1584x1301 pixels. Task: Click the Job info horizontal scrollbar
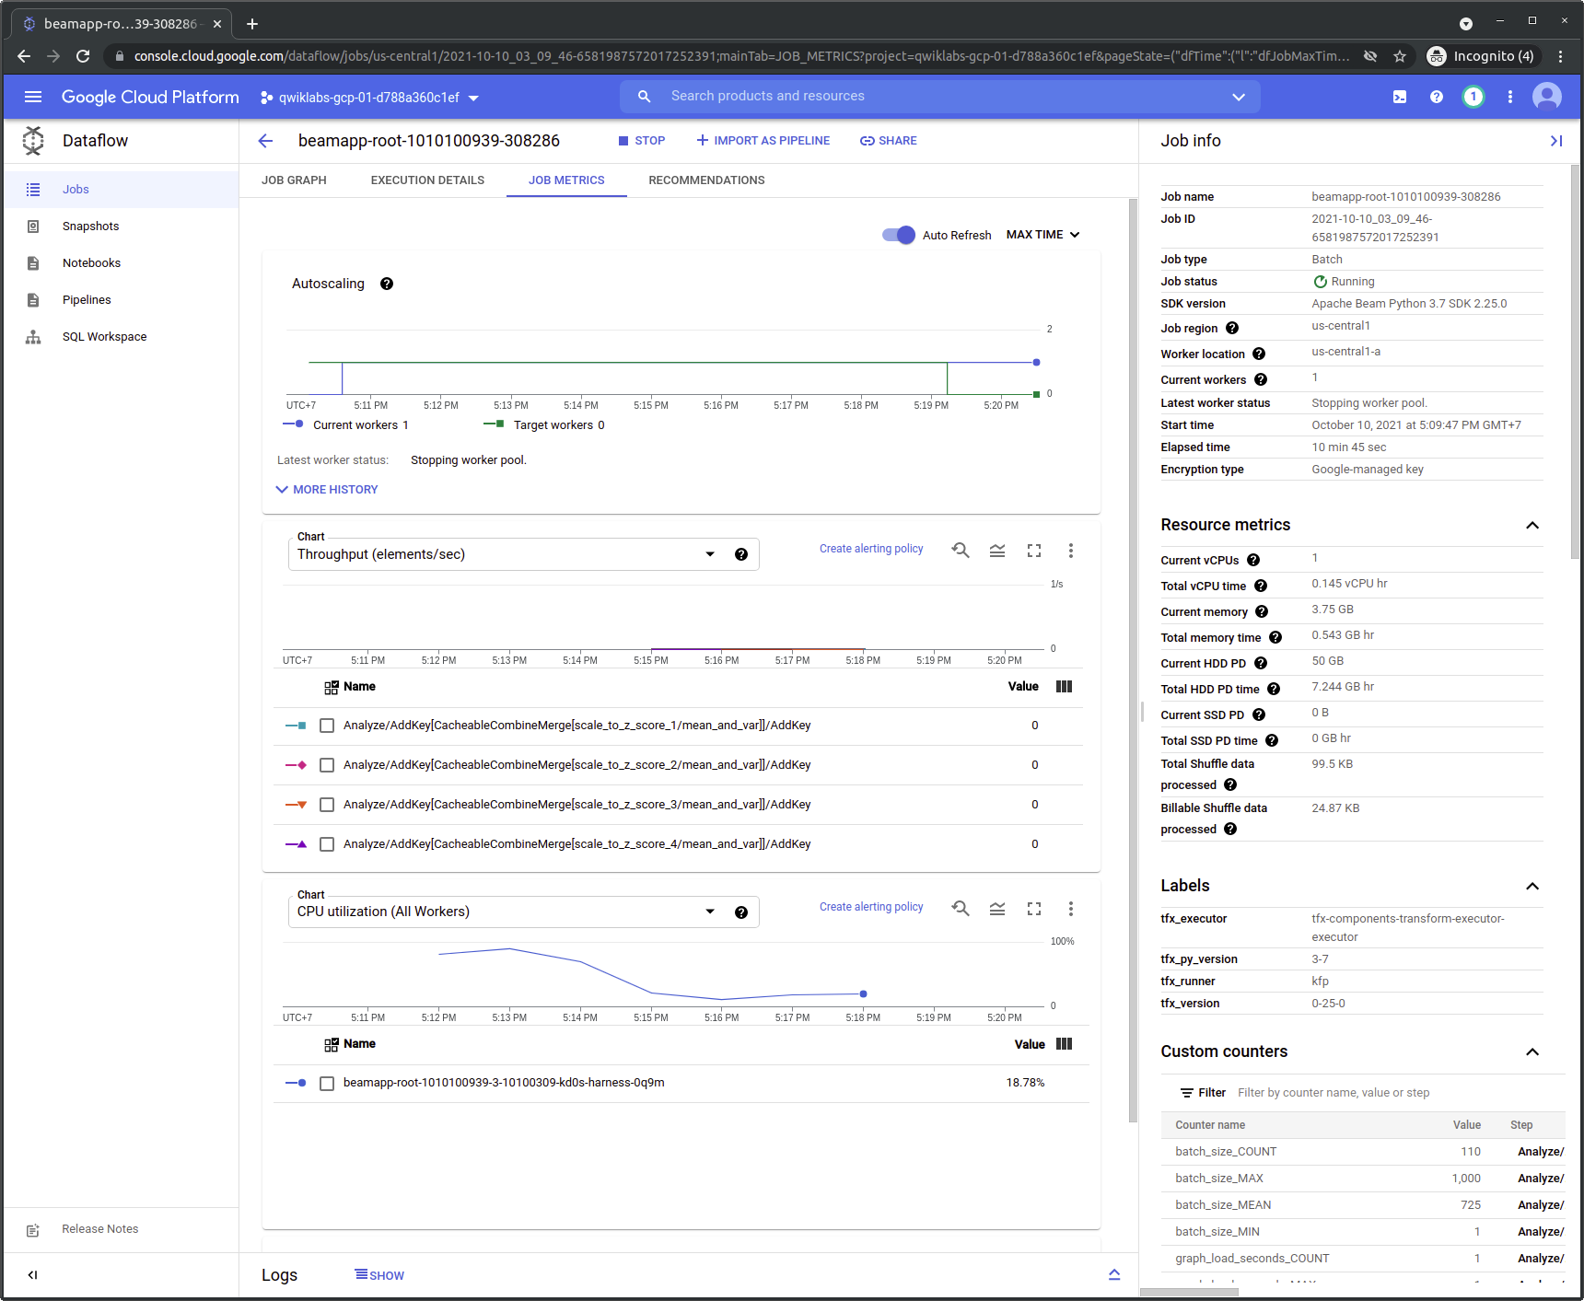click(x=1189, y=1292)
